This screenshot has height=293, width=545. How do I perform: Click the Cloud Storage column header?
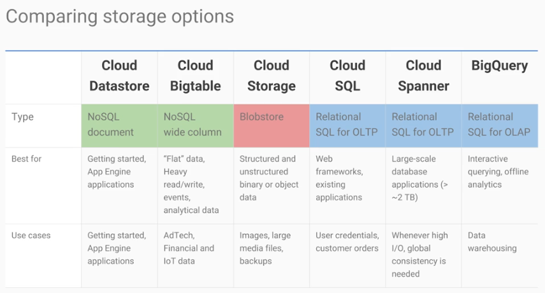[271, 76]
